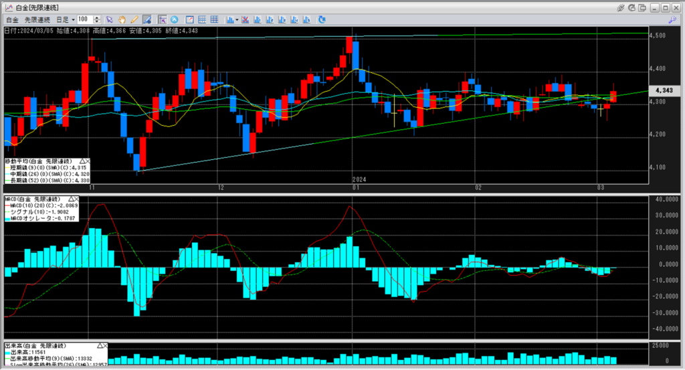This screenshot has height=370, width=685.
Task: Click the 短期線(9) yellow legend entry
Action: point(45,168)
